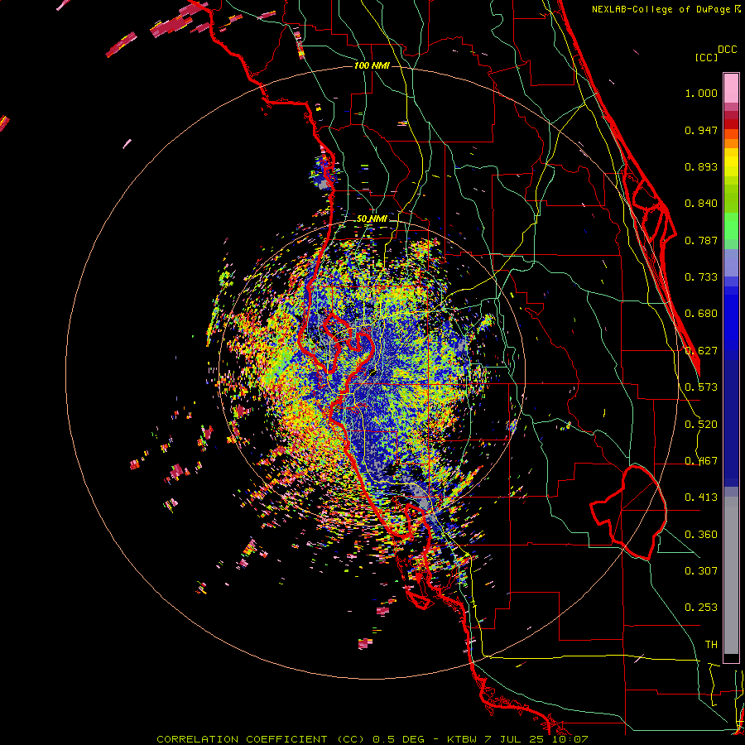This screenshot has width=745, height=745.
Task: Pick the bright green swatch on the color bar
Action: pos(731,226)
